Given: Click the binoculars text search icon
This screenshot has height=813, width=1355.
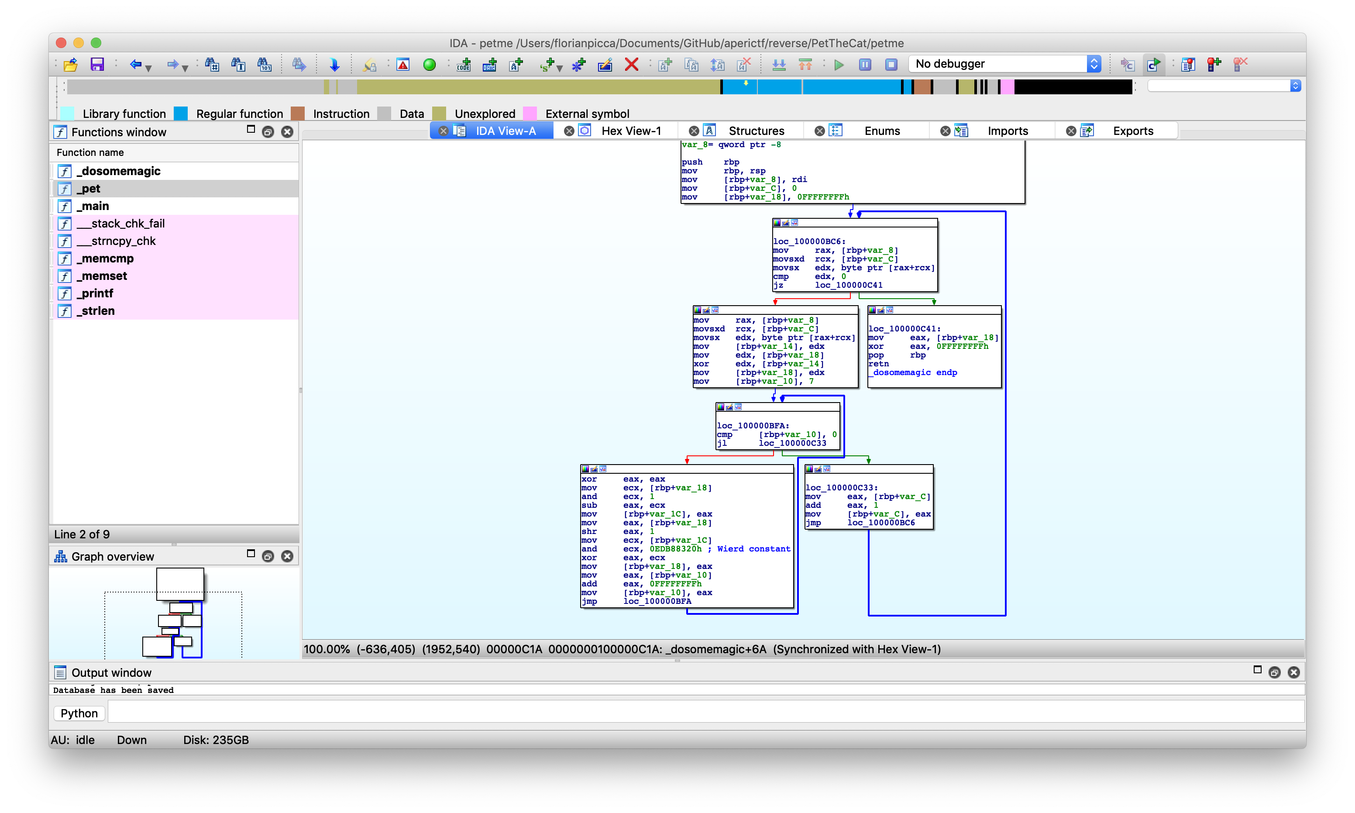Looking at the screenshot, I should pos(238,65).
